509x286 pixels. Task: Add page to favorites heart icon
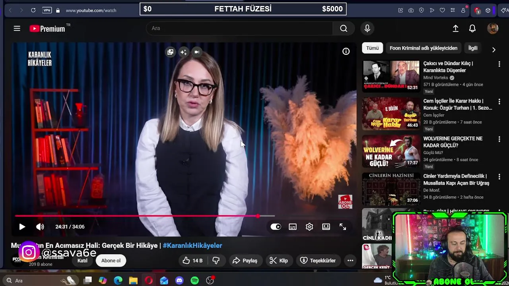click(442, 10)
